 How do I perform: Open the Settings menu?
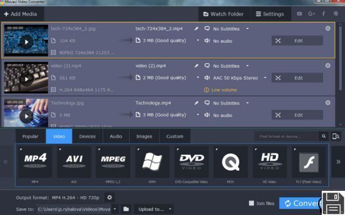(x=270, y=14)
